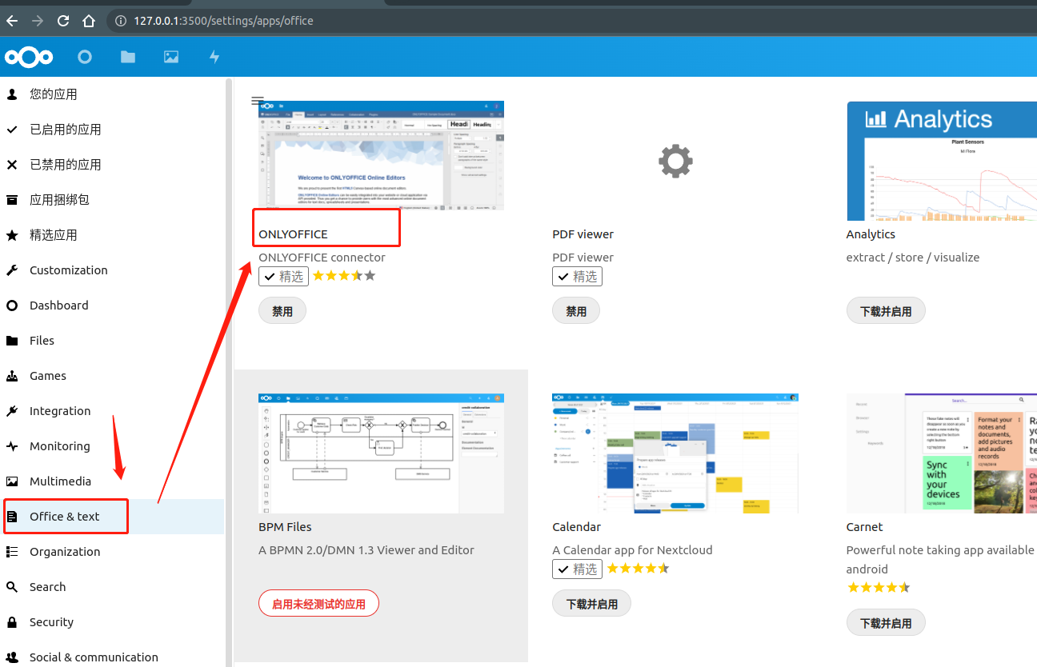Select the Office & text category
The image size is (1037, 667).
coord(112,517)
